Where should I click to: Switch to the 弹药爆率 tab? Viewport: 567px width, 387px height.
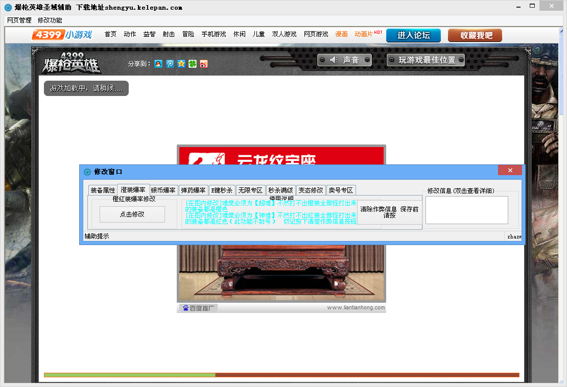click(x=193, y=190)
